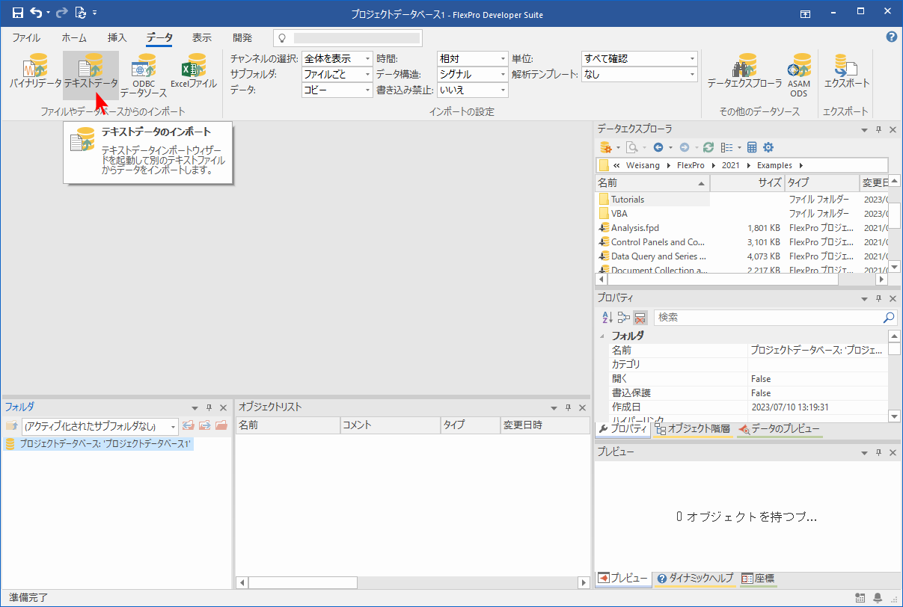Viewport: 903px width, 607px height.
Task: Sort object list by コメント column header
Action: pyautogui.click(x=390, y=425)
